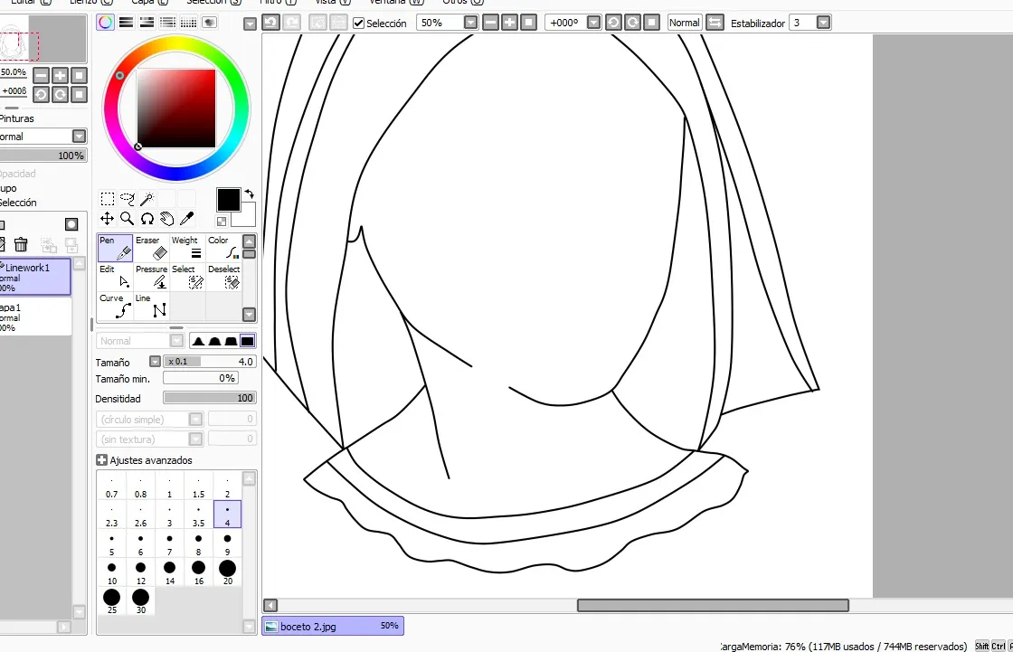Select the lasso tool

[128, 198]
